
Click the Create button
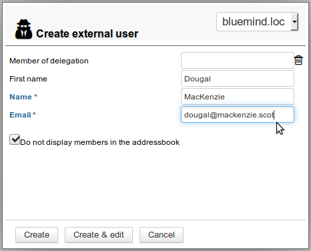pyautogui.click(x=37, y=235)
